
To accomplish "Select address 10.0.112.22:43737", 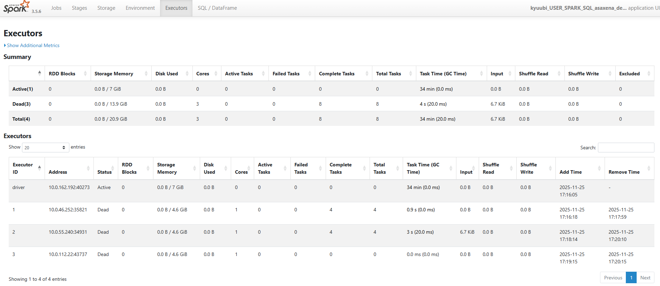I will coord(68,254).
